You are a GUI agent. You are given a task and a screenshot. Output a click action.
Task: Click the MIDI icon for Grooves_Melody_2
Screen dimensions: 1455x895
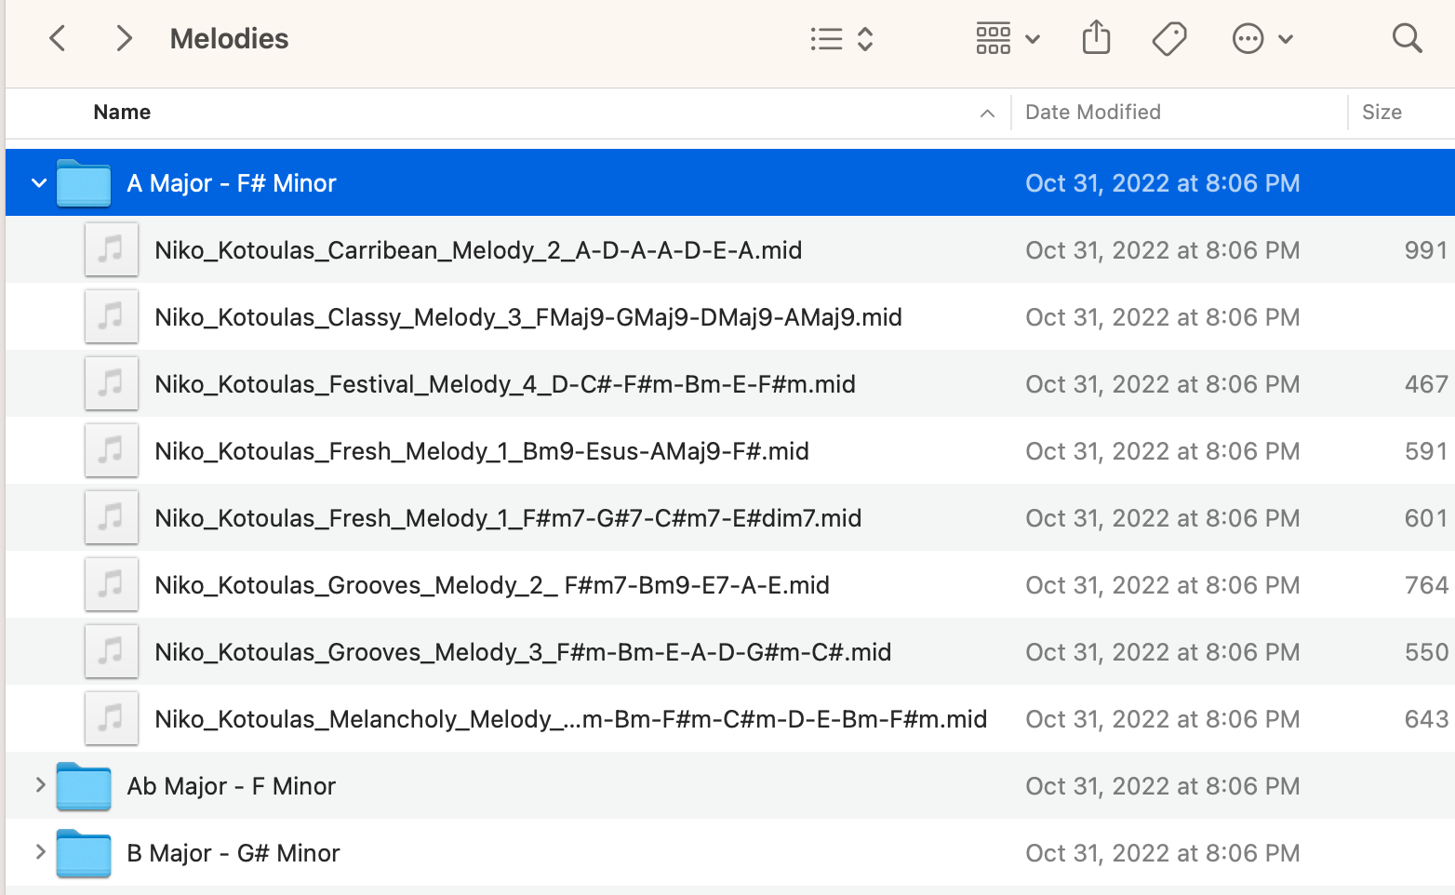coord(112,584)
